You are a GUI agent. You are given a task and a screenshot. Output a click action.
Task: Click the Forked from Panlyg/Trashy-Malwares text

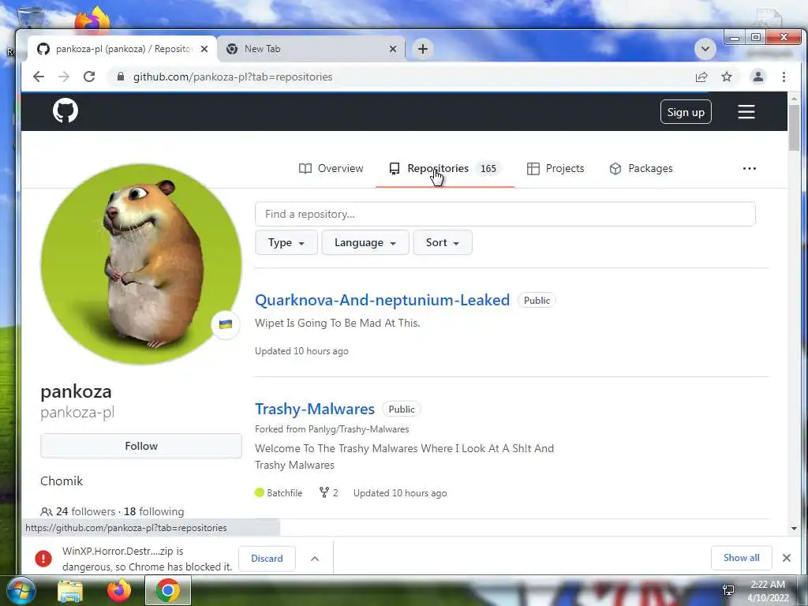coord(332,429)
